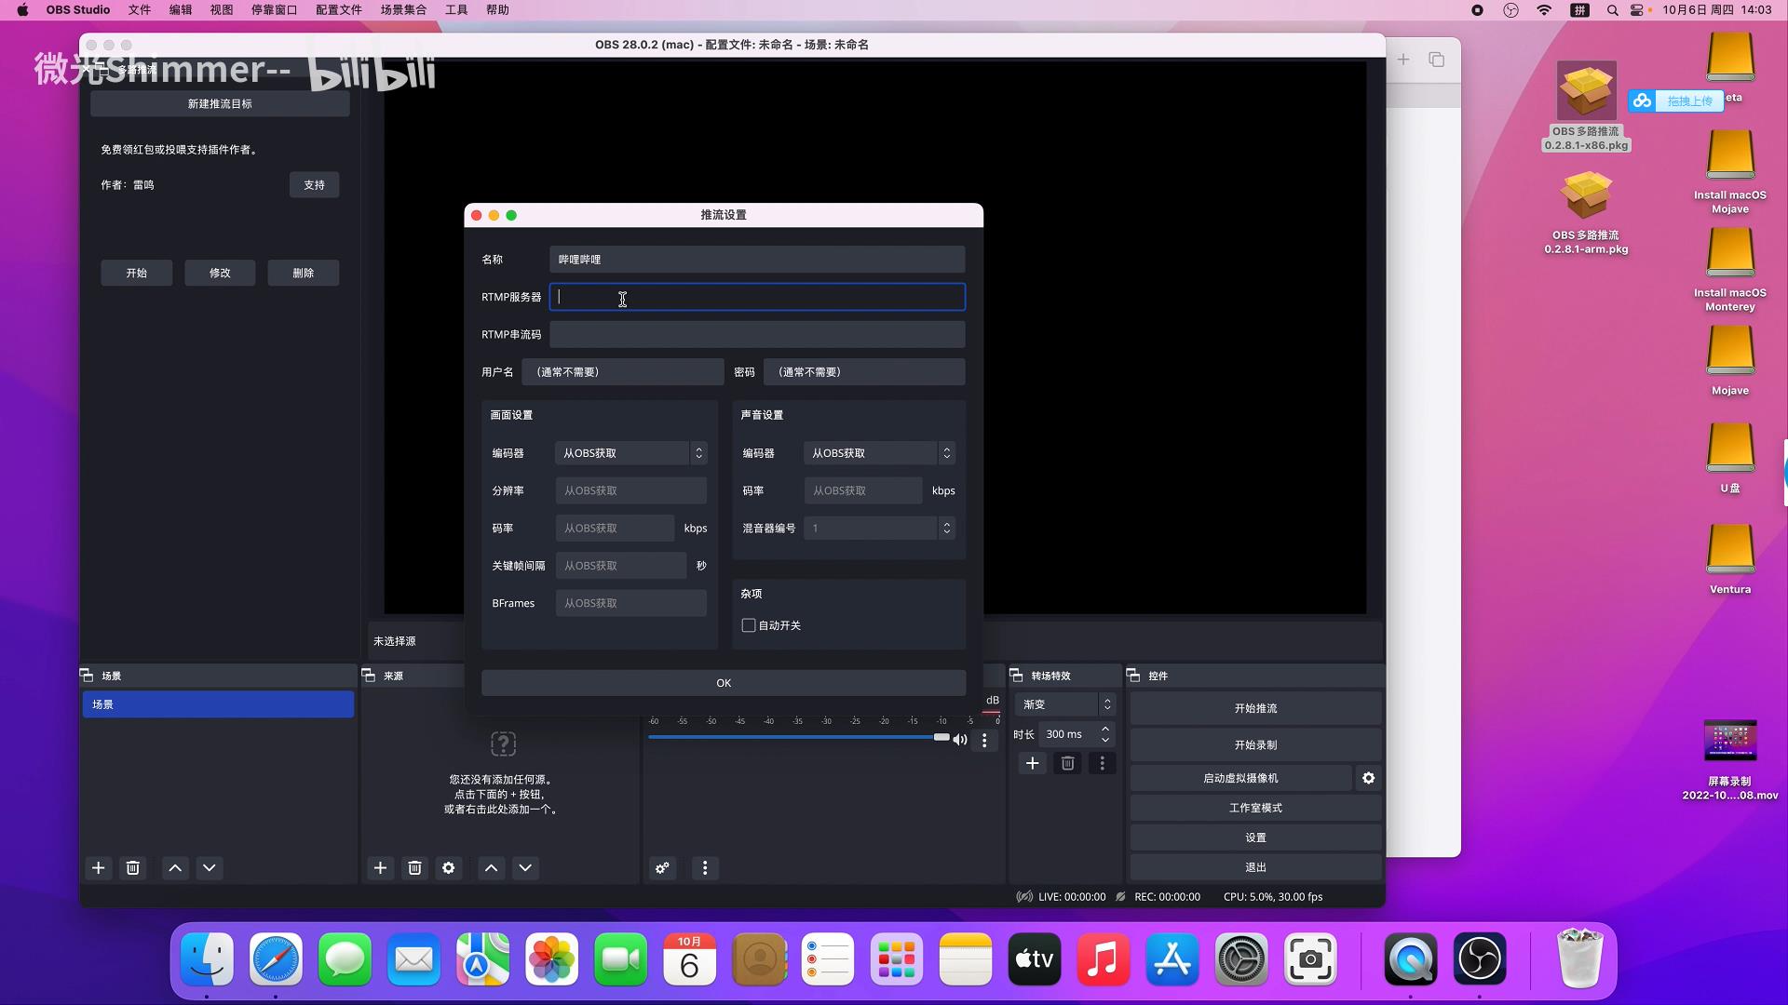Click the 用户名 input field

622,372
